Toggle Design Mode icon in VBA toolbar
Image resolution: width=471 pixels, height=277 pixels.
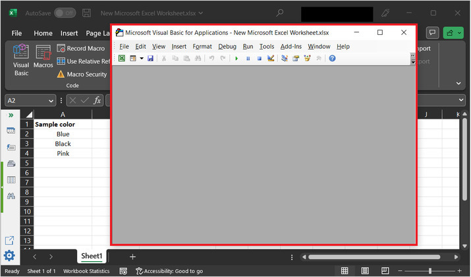271,58
